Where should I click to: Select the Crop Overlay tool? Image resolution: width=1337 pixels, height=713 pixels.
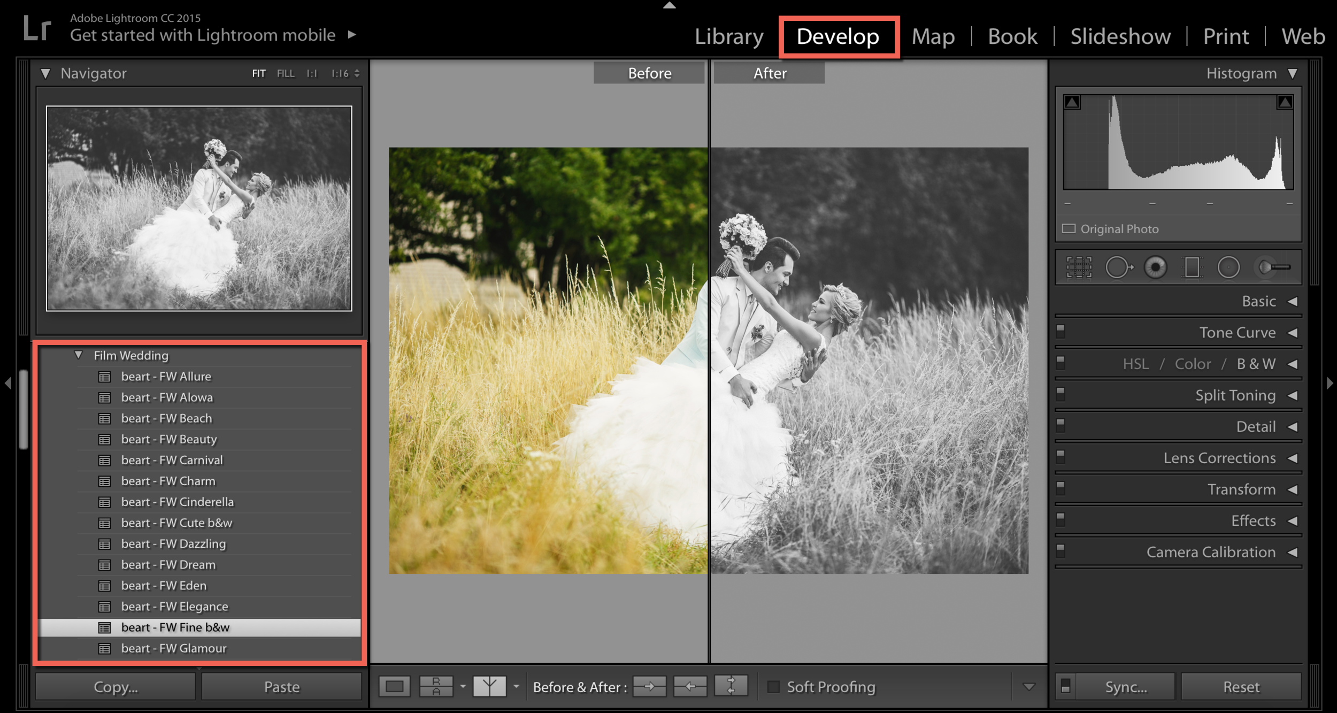(1079, 267)
